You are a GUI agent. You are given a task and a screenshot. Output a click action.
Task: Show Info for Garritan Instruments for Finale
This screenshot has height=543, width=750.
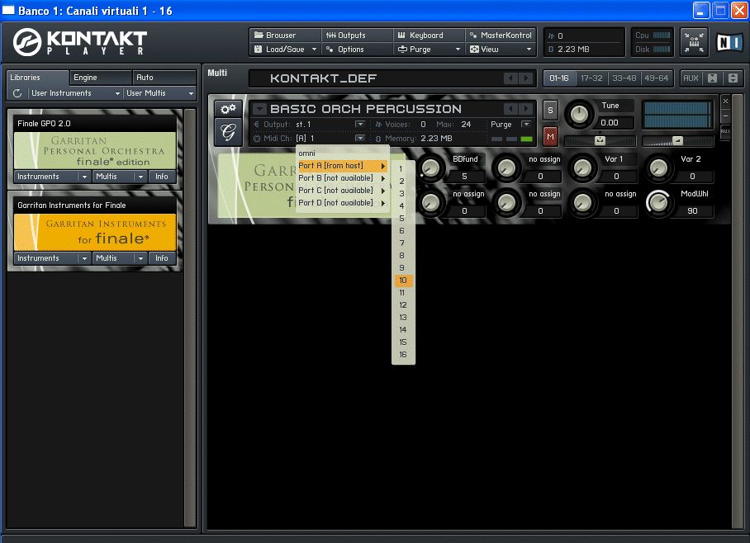point(162,258)
